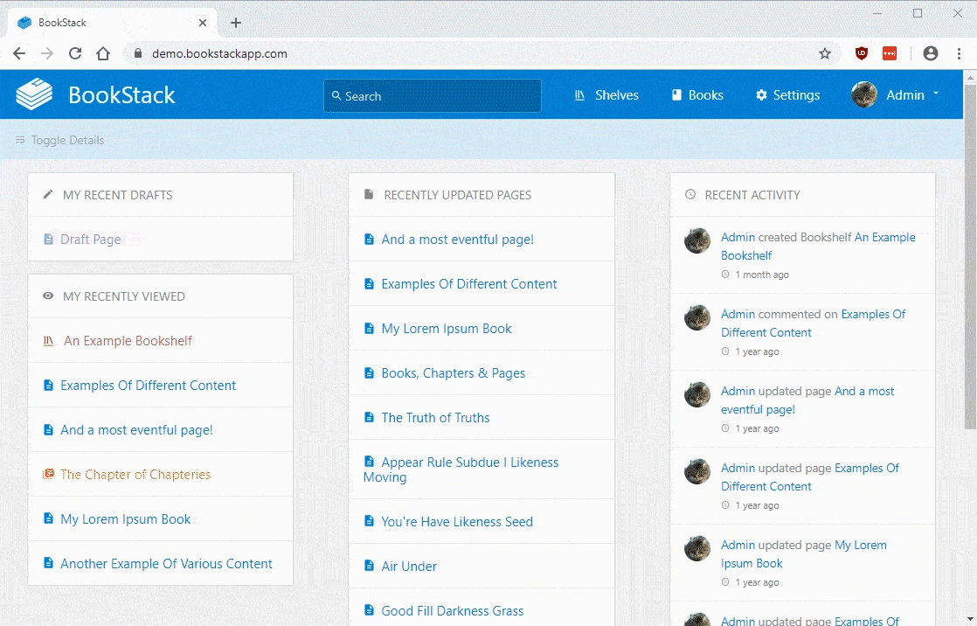Image resolution: width=977 pixels, height=626 pixels.
Task: Open the Books menu item
Action: tap(697, 95)
